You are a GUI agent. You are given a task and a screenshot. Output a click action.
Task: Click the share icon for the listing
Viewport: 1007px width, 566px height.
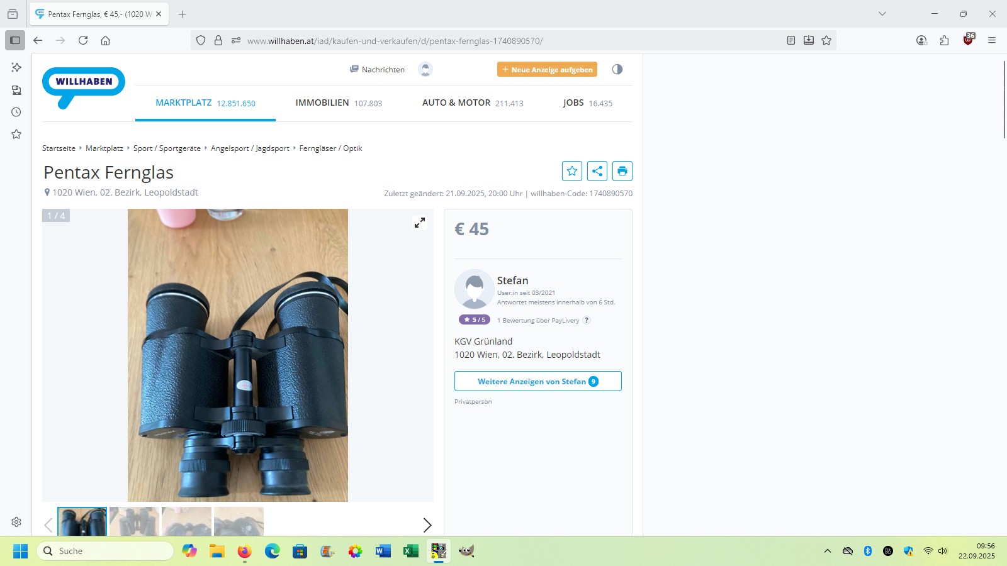click(597, 171)
